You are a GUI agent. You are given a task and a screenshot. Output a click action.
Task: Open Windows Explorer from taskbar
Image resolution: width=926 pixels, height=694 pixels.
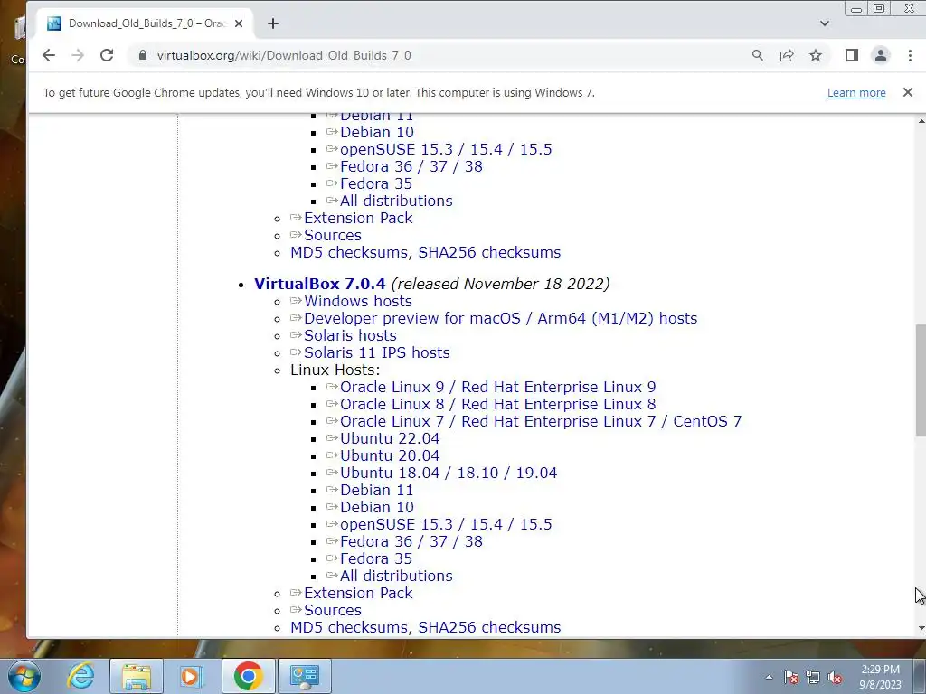tap(137, 676)
